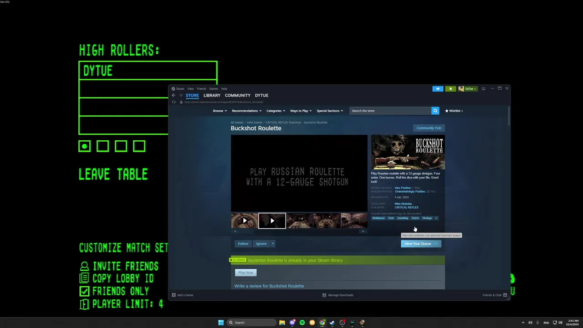Open Discord from the taskbar
583x328 pixels.
(x=292, y=323)
